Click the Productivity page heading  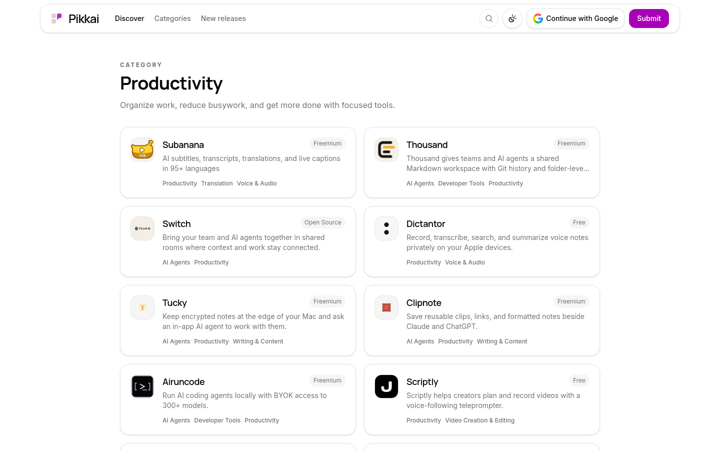coord(171,83)
